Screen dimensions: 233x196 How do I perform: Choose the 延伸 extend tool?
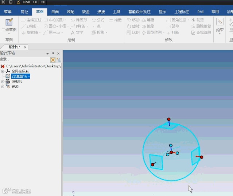pos(173,26)
